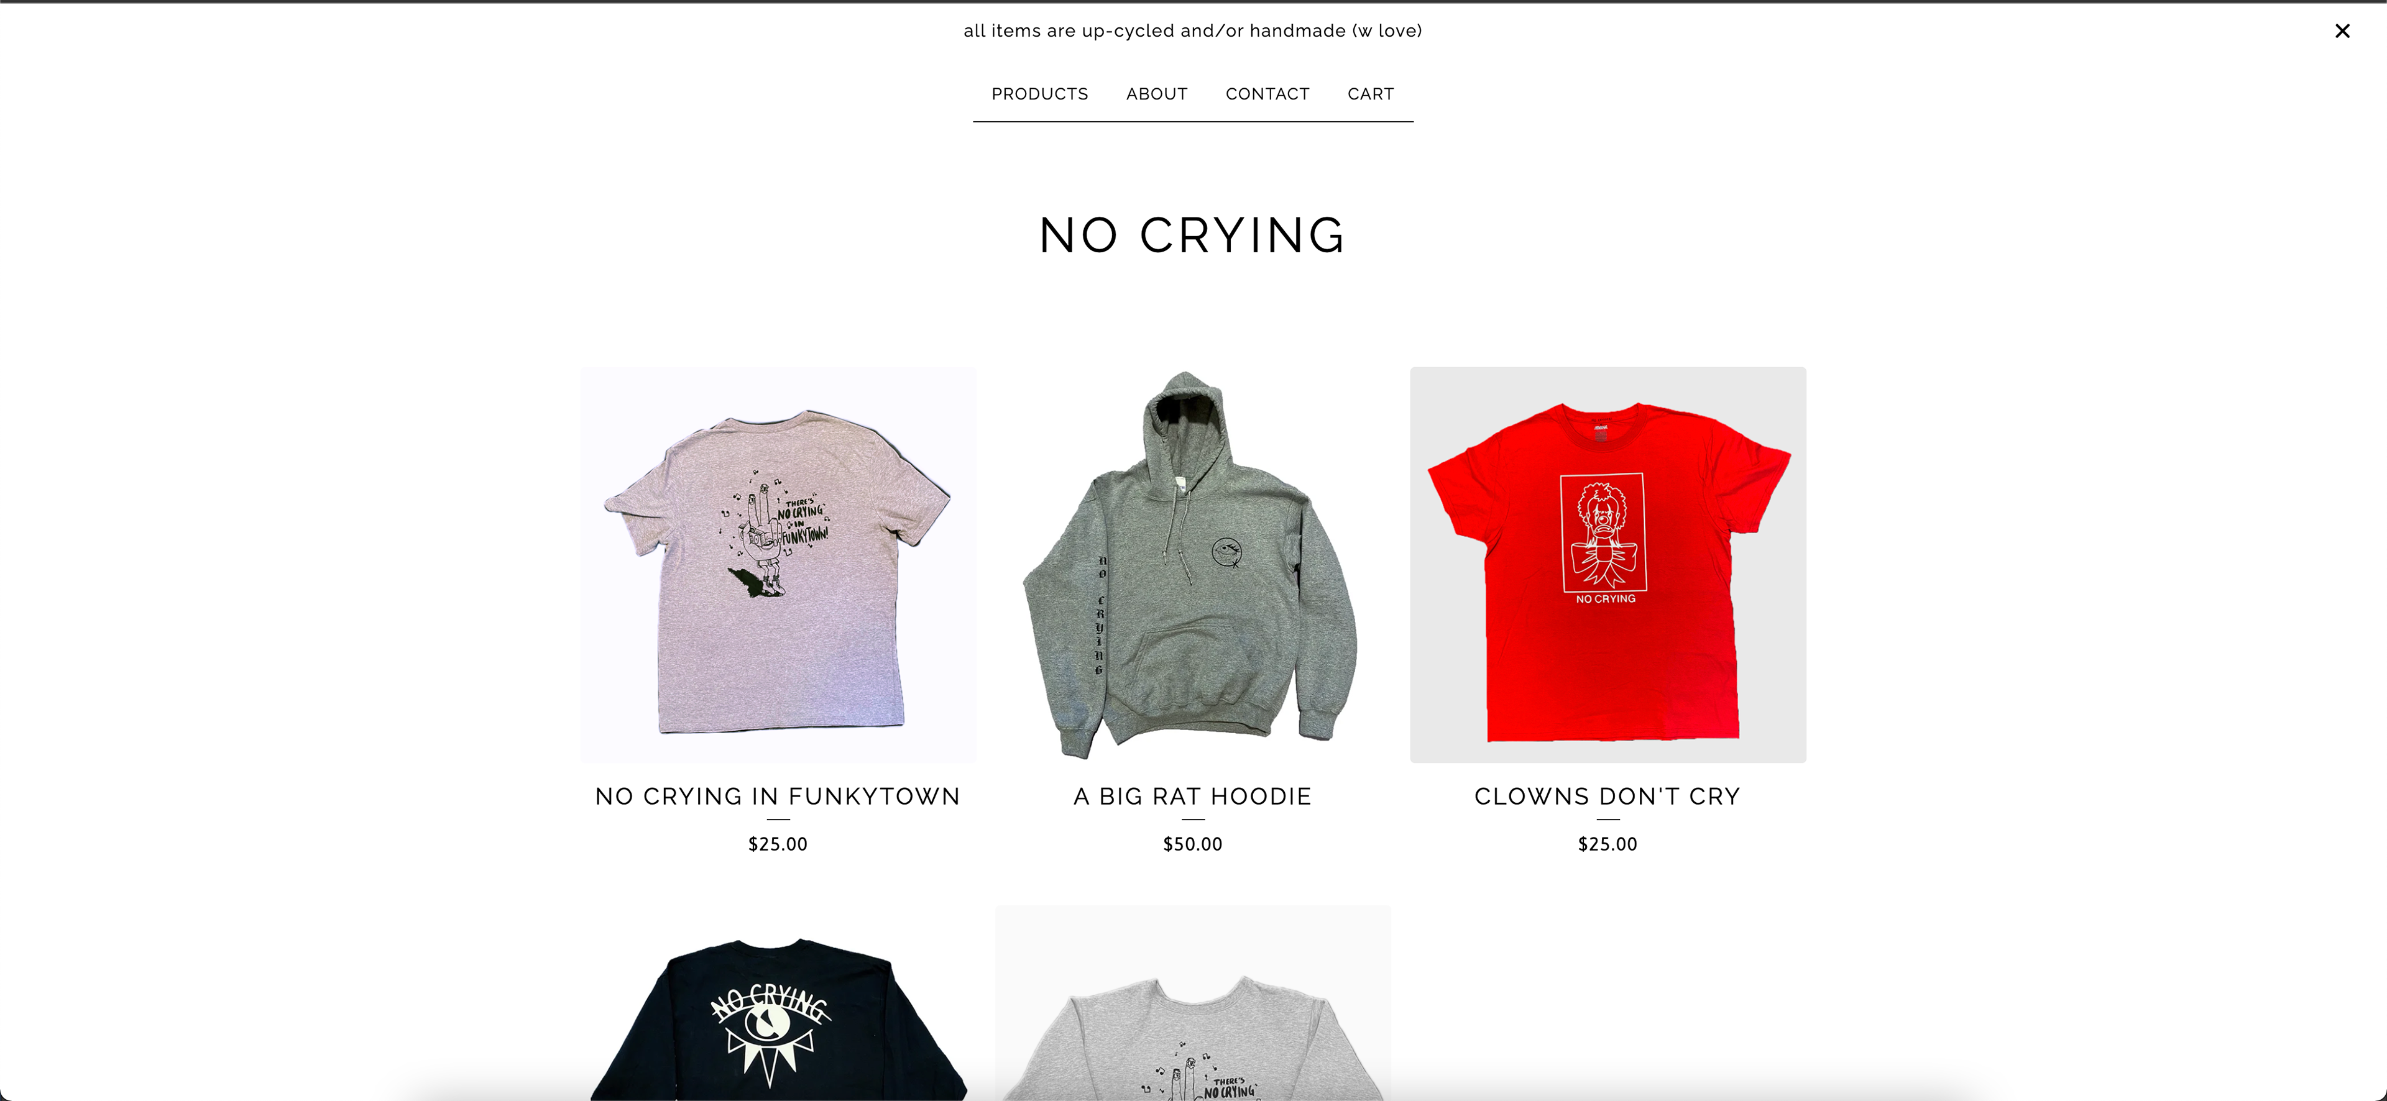Click the $50.00 hoodie price
The height and width of the screenshot is (1101, 2387).
click(1193, 844)
